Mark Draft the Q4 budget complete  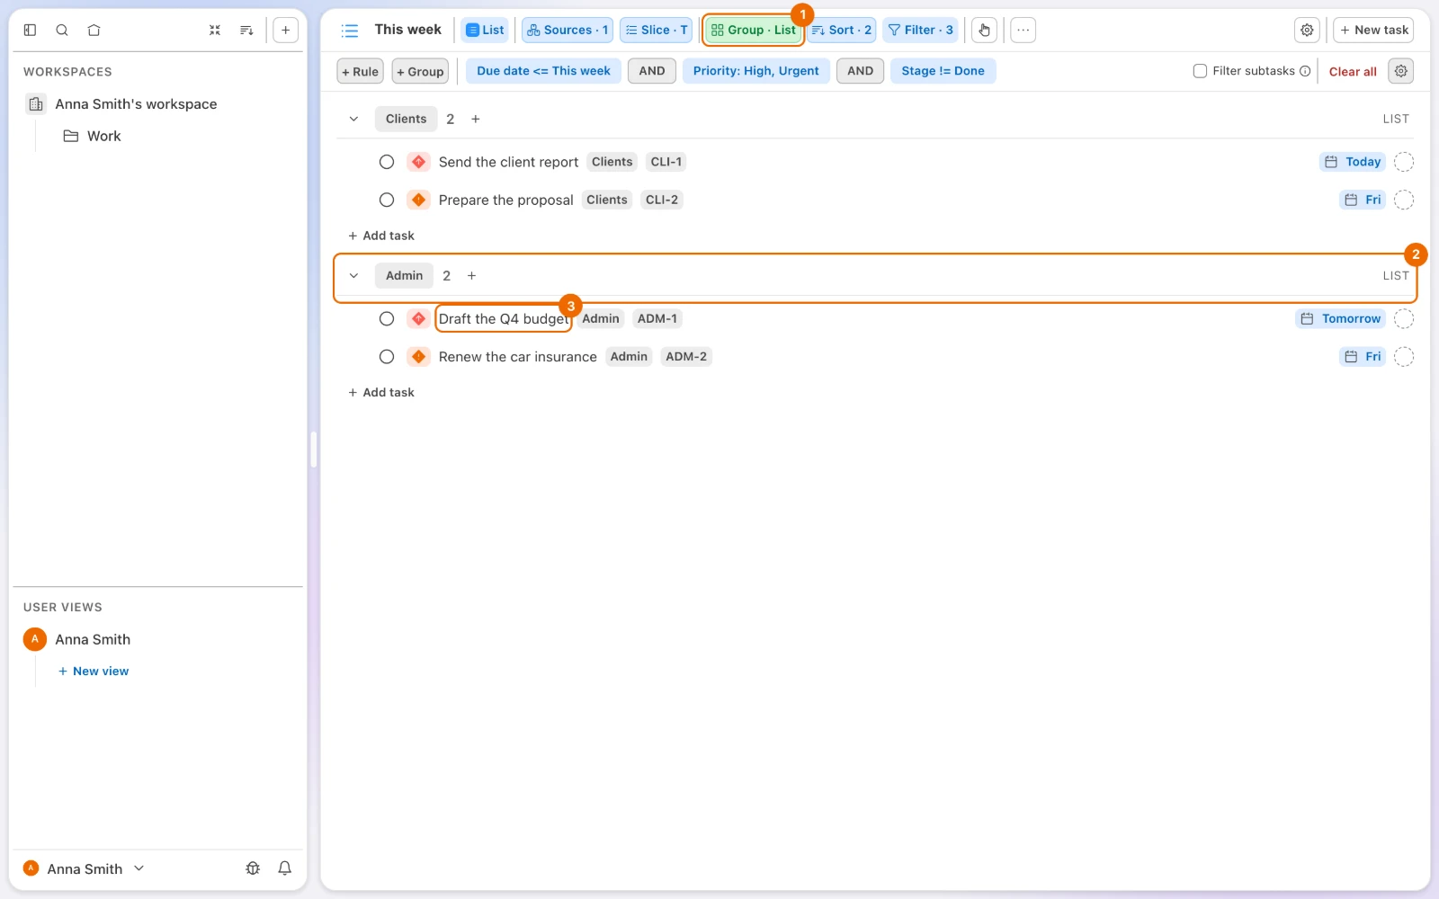point(387,319)
